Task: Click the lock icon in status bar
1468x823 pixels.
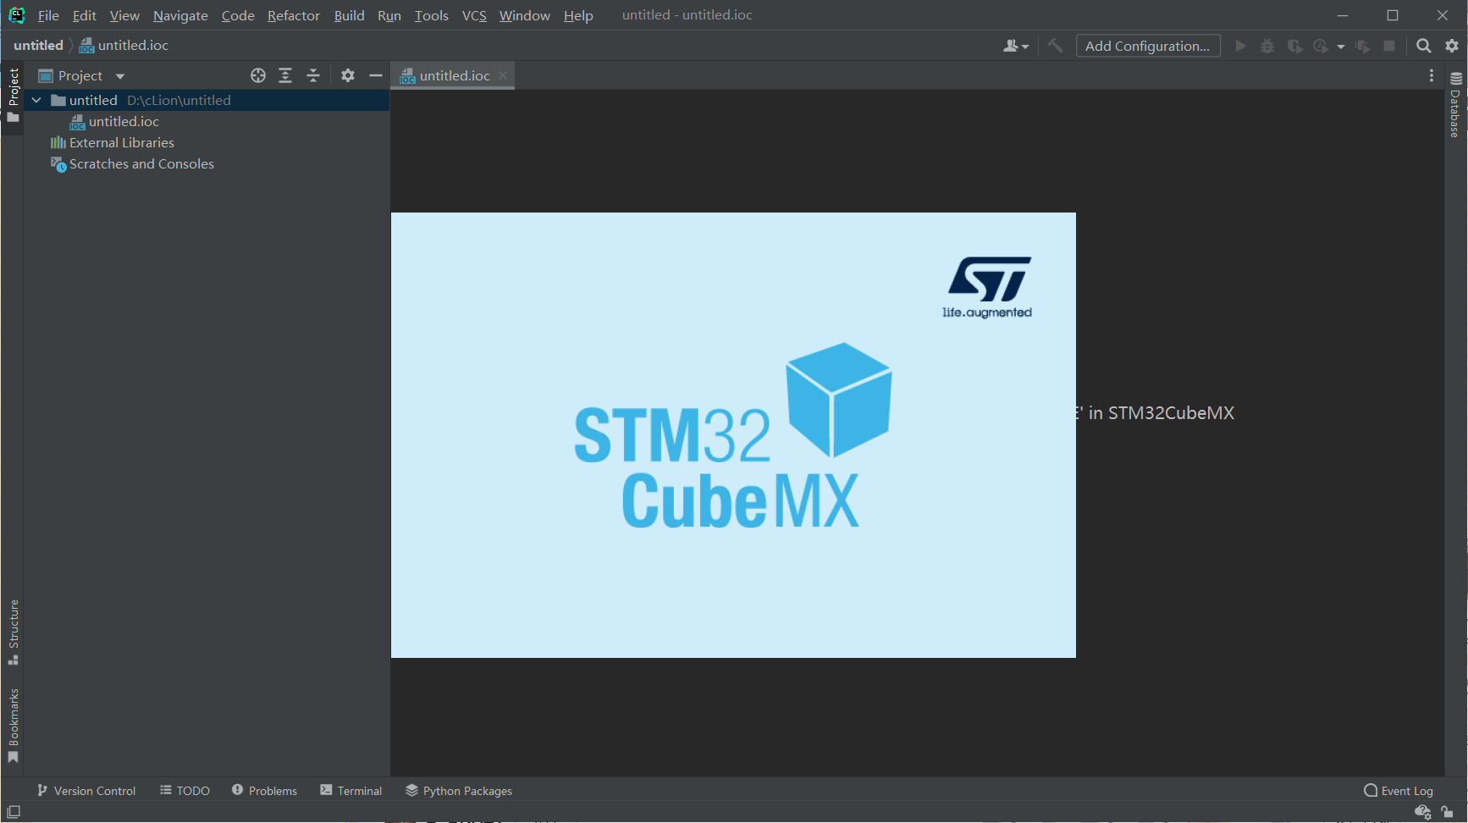Action: coord(1447,812)
